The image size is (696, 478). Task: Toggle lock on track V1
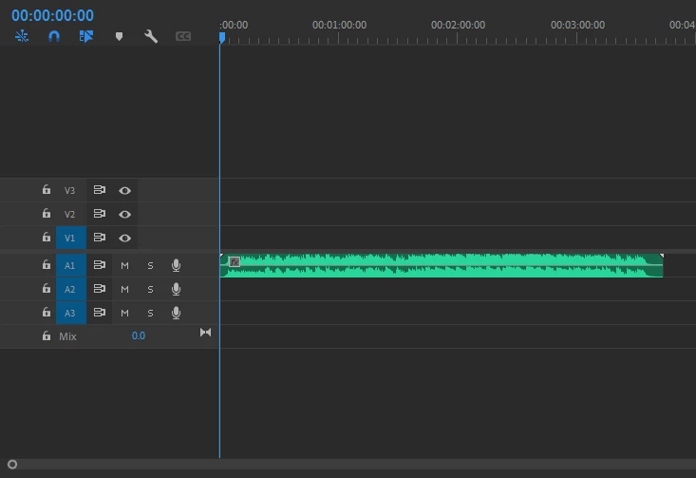click(47, 238)
